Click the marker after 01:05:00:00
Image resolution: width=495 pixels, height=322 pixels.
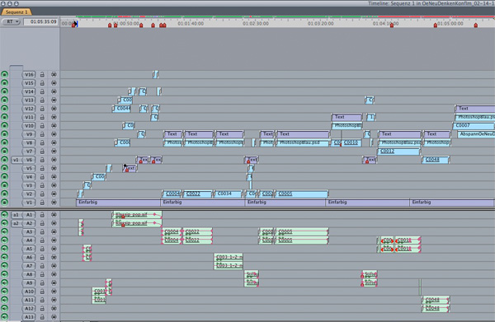[475, 25]
